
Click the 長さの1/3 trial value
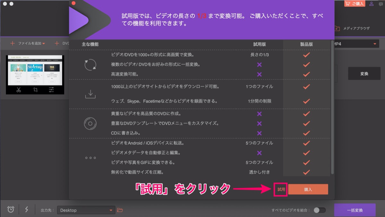260,55
